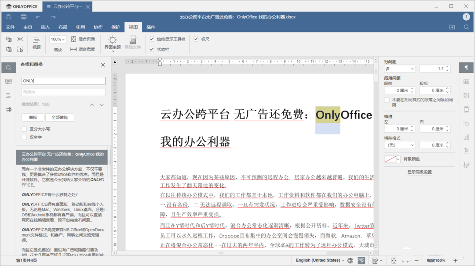
Task: Enable 区分大小写 case sensitive option
Action: point(24,129)
